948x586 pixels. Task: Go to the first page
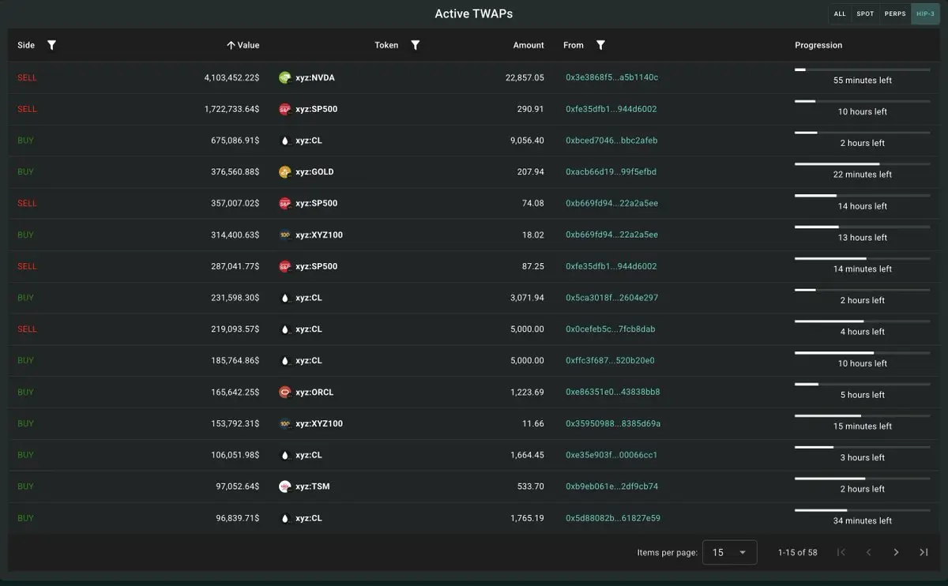(841, 552)
